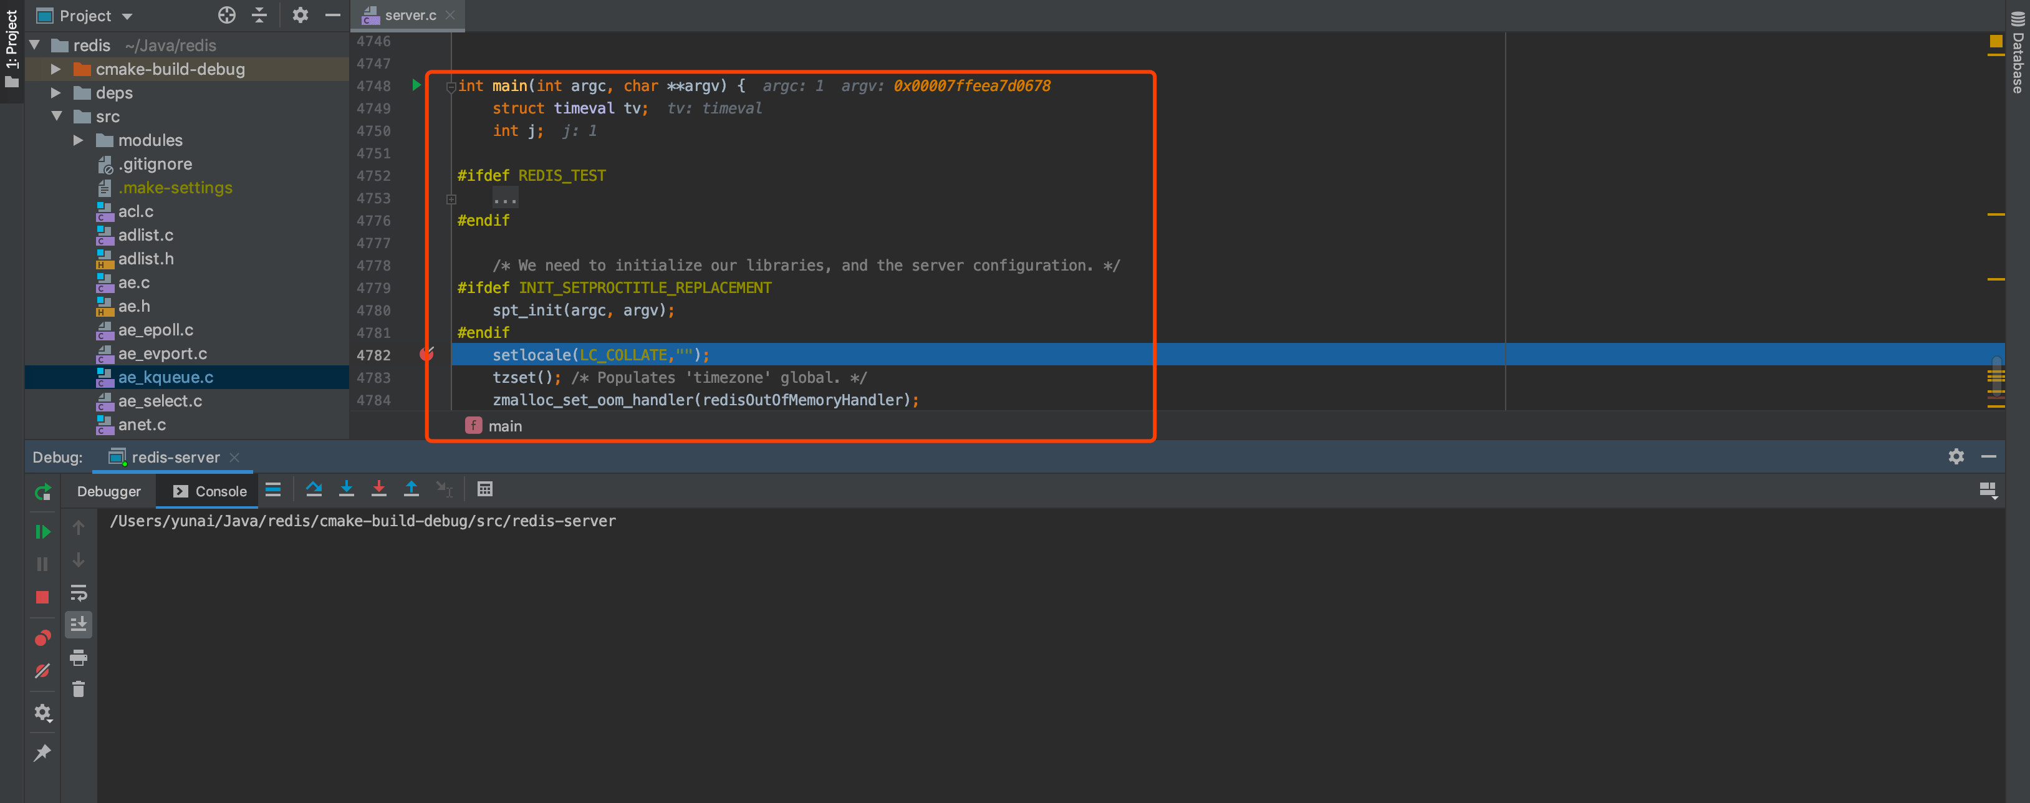Open anet.c file
The image size is (2030, 803).
[142, 425]
